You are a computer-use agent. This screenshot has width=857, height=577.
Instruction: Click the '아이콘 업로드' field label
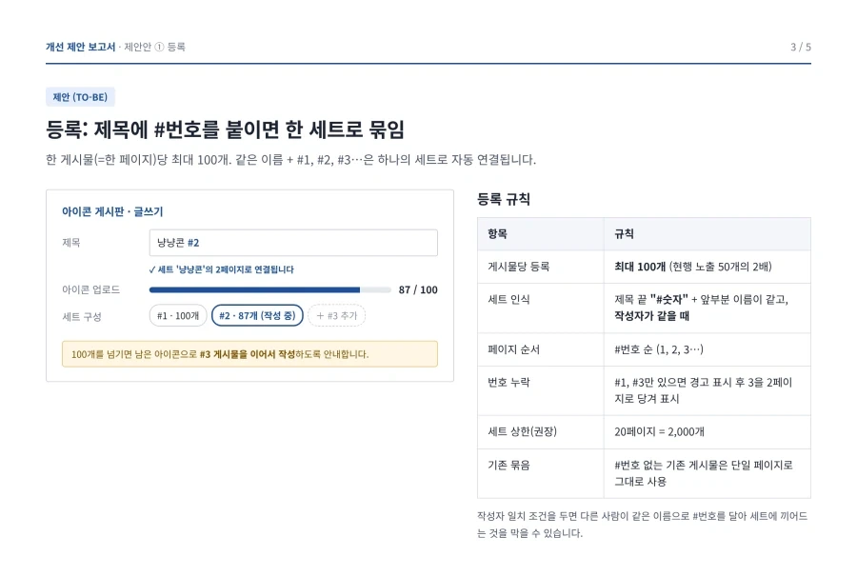click(x=90, y=289)
